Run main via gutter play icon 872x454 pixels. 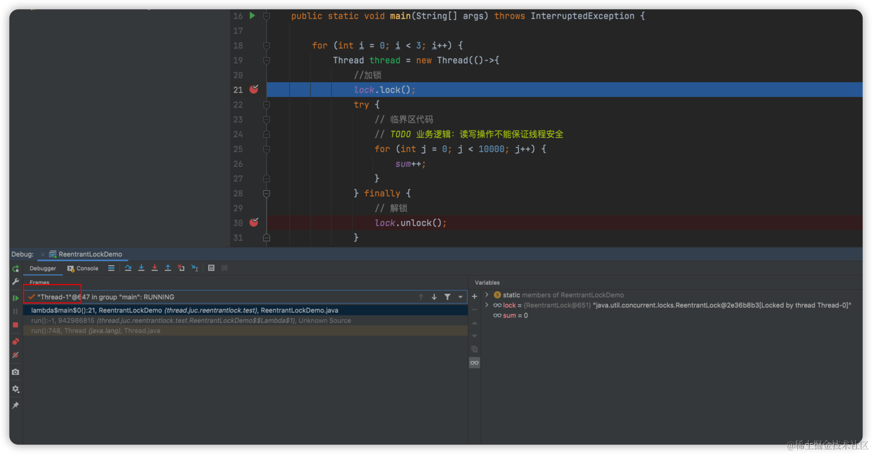[x=252, y=16]
